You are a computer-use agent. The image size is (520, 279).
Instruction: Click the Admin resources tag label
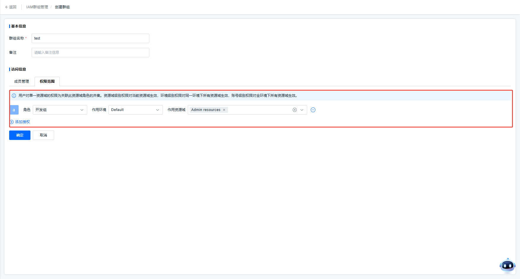(x=206, y=110)
